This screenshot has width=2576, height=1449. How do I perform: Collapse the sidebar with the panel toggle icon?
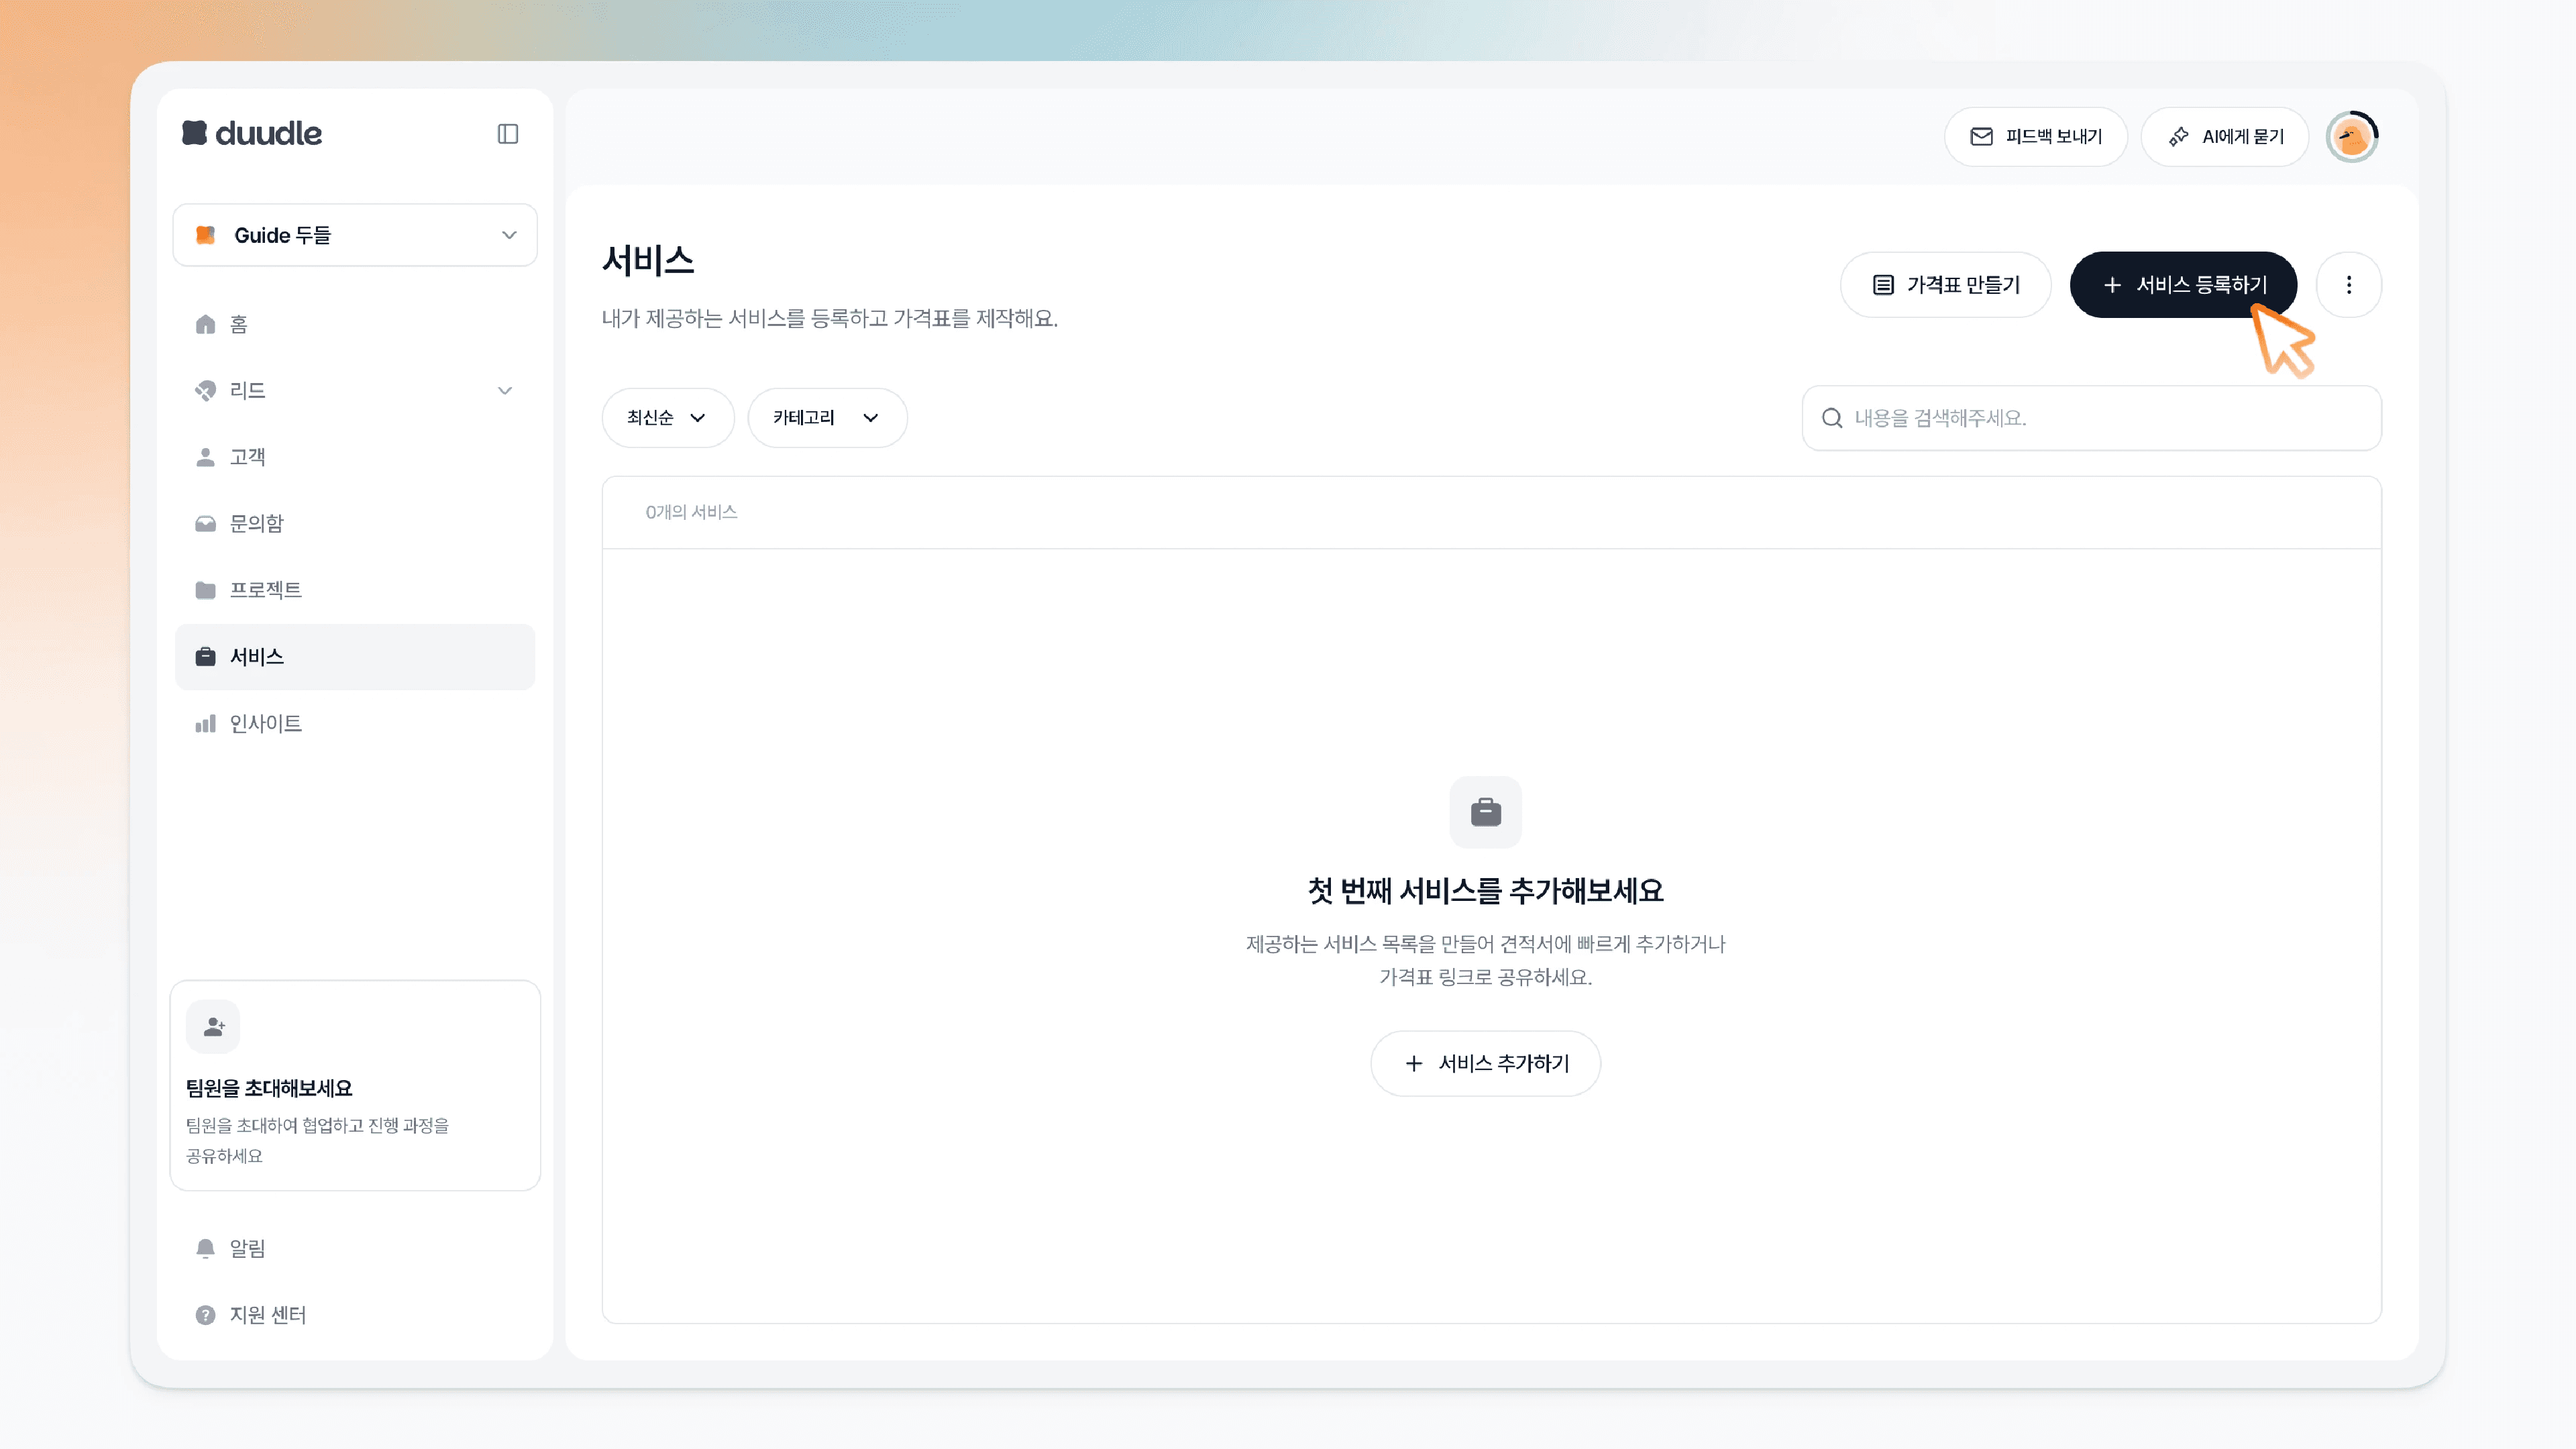508,134
